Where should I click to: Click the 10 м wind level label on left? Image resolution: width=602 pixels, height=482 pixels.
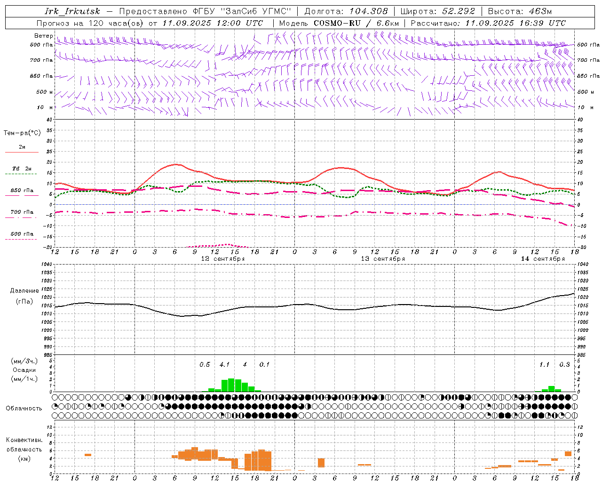pyautogui.click(x=45, y=107)
